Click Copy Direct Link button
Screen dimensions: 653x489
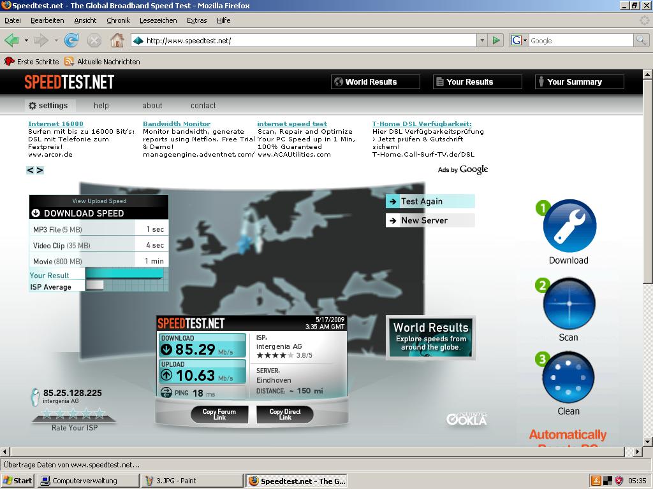click(x=285, y=415)
